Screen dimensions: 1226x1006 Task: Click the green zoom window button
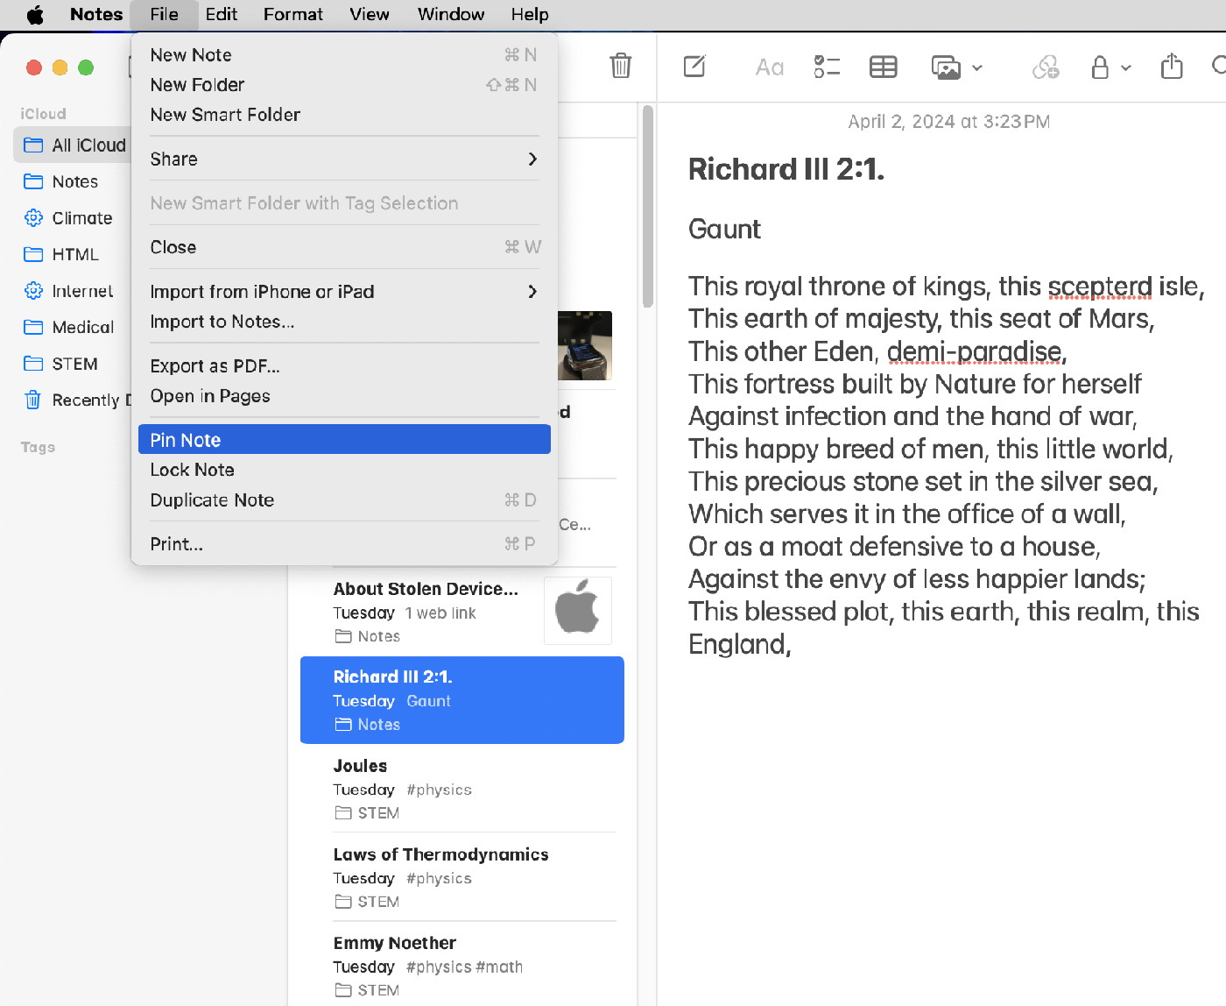pyautogui.click(x=86, y=67)
